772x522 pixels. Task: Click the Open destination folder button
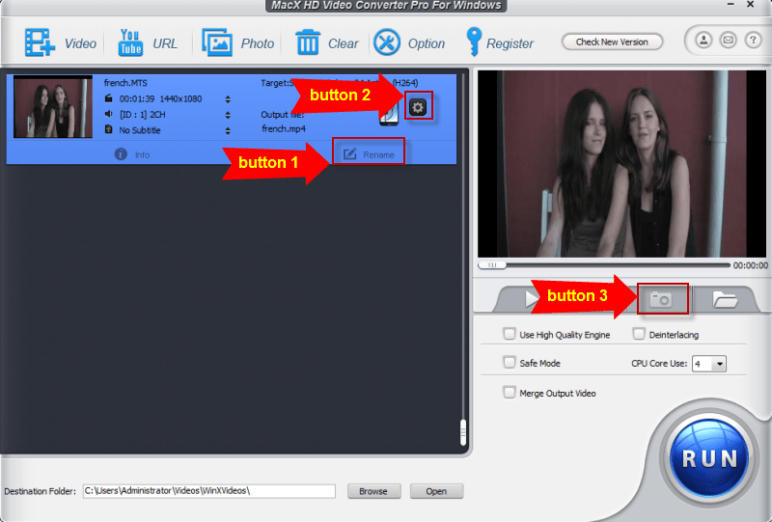436,491
